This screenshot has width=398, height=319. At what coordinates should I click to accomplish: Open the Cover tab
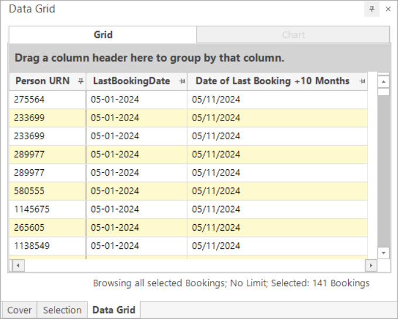[x=19, y=310]
